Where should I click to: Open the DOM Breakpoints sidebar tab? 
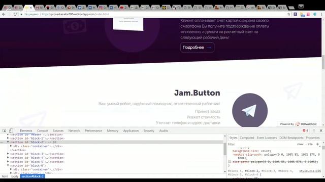coord(291,138)
